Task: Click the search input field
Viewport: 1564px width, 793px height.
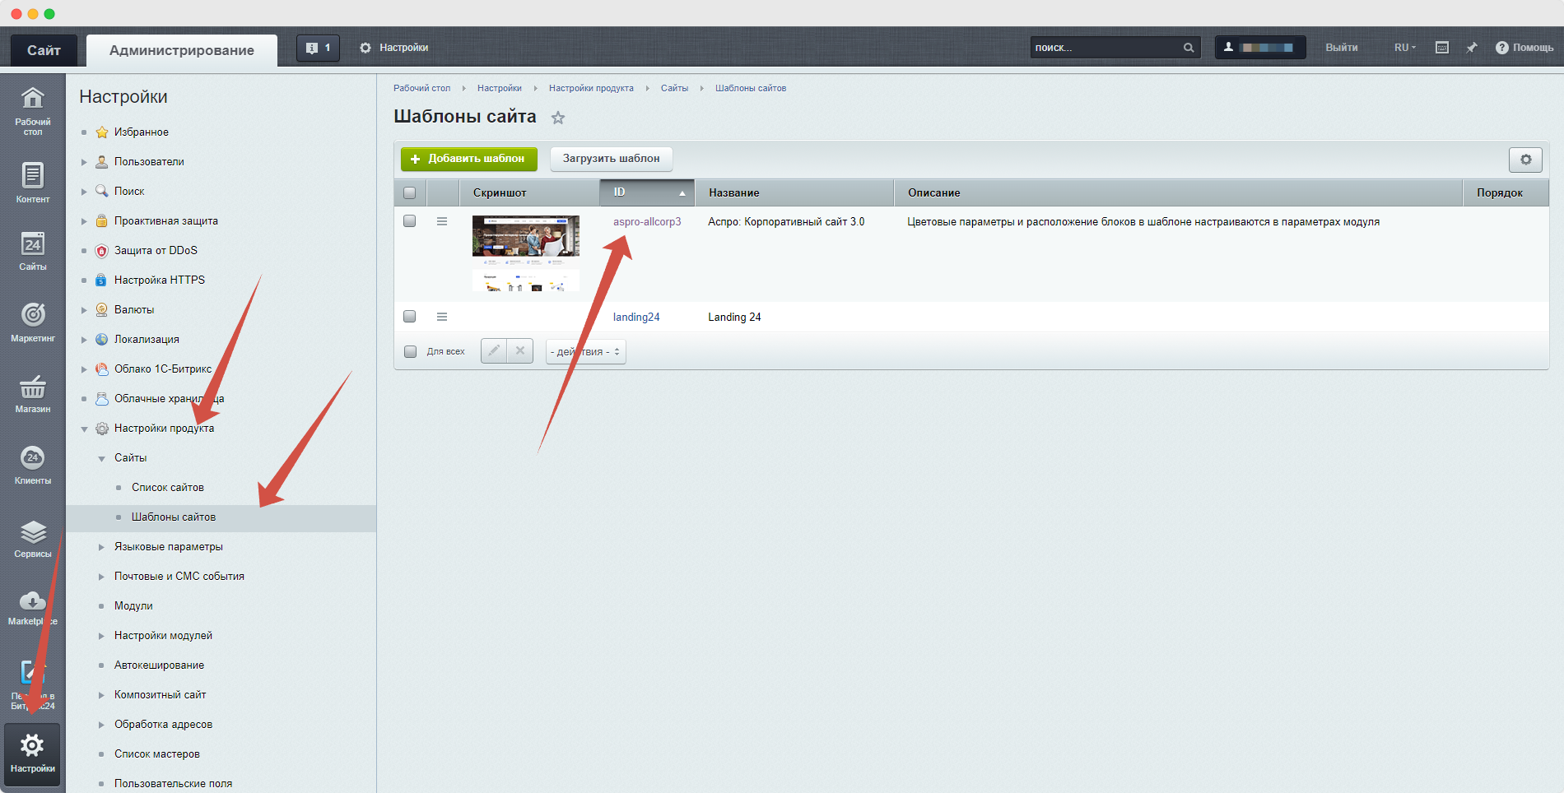Action: (x=1106, y=48)
